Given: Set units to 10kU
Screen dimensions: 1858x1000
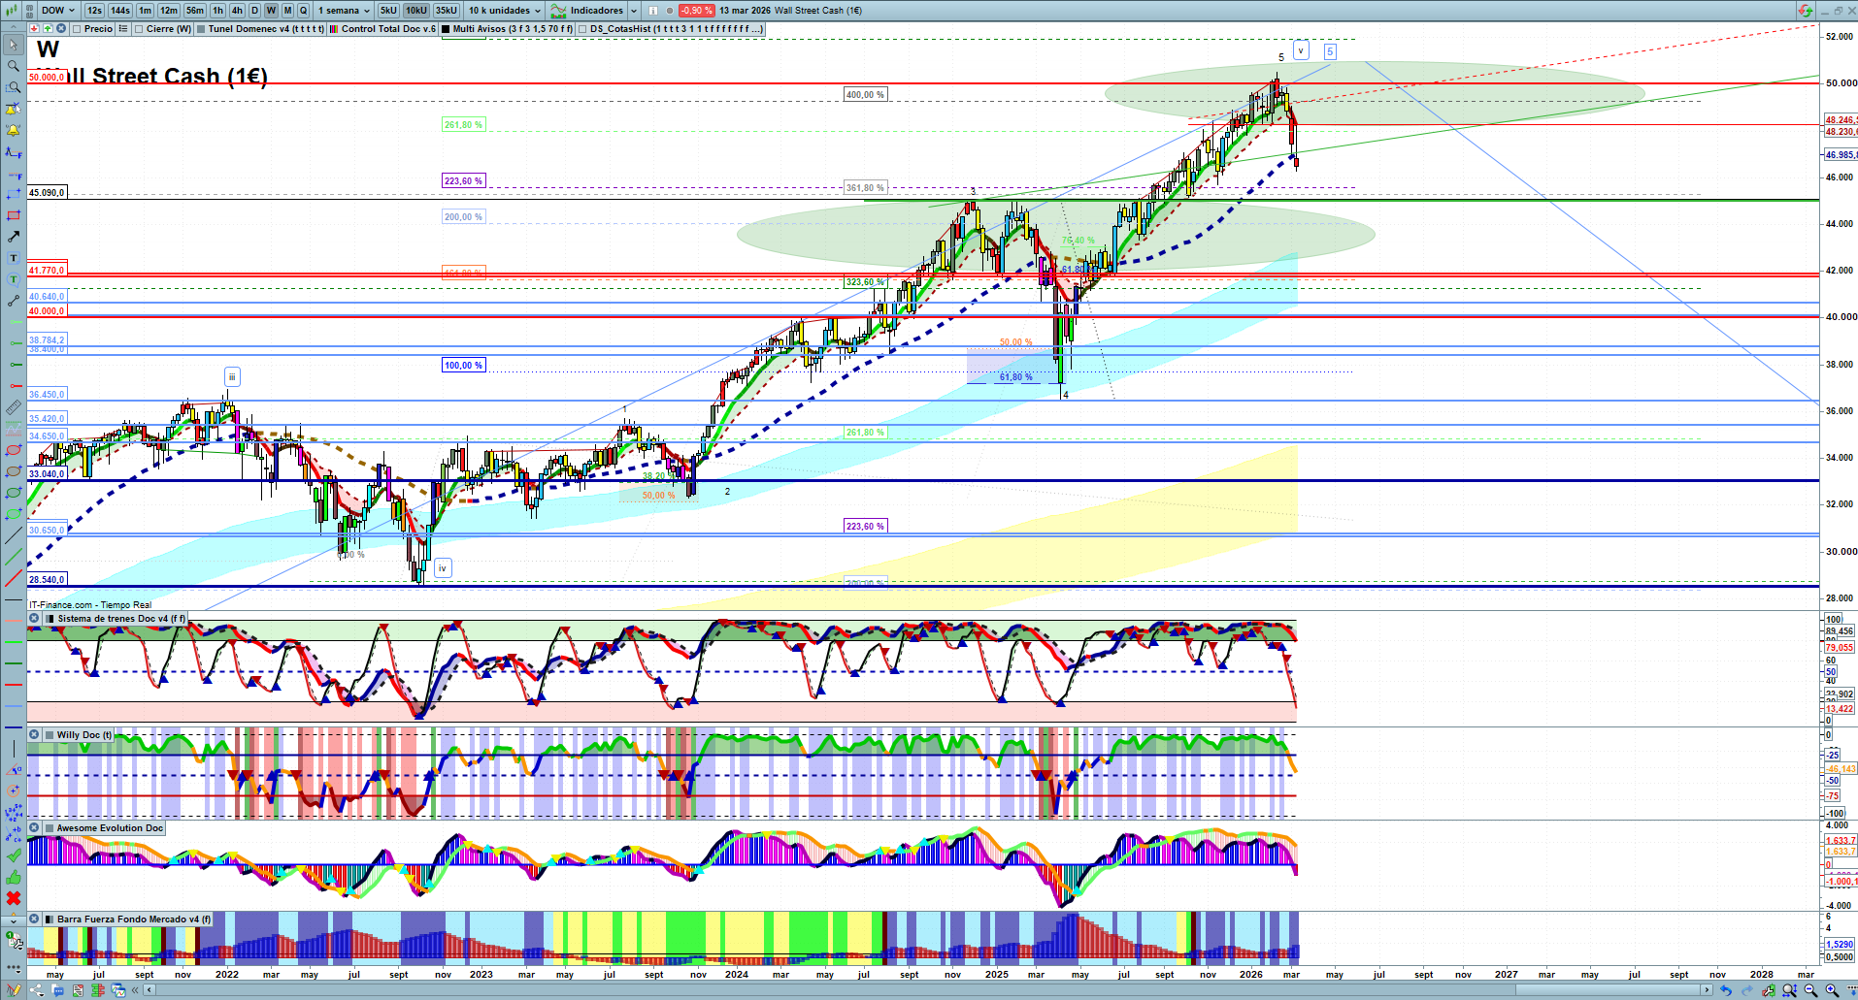Looking at the screenshot, I should (416, 11).
